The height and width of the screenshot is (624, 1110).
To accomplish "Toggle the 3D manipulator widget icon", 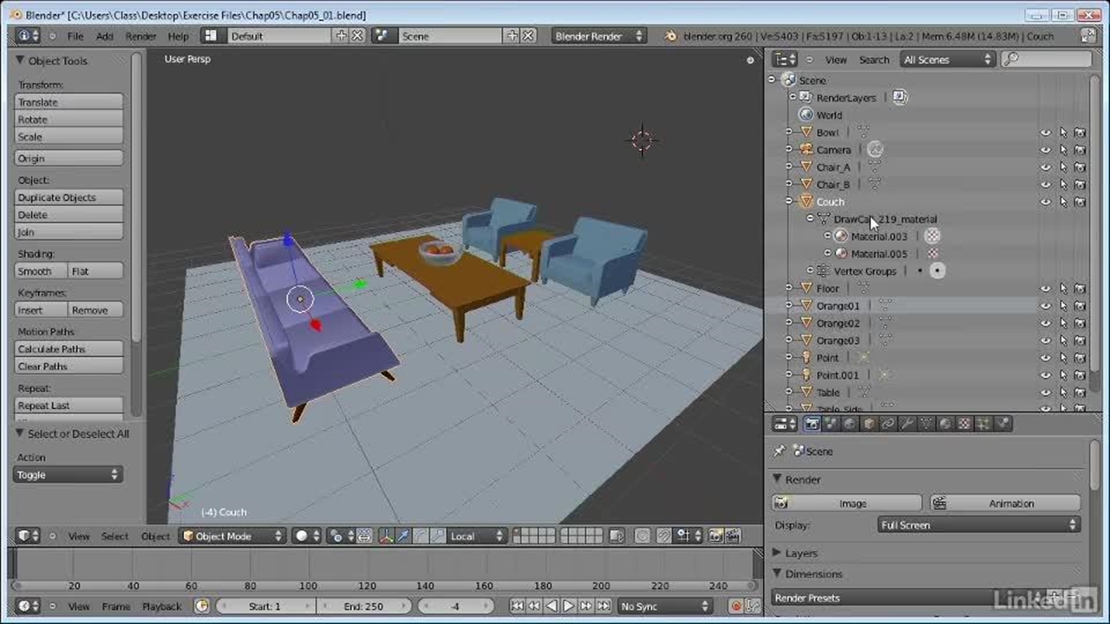I will [x=386, y=536].
